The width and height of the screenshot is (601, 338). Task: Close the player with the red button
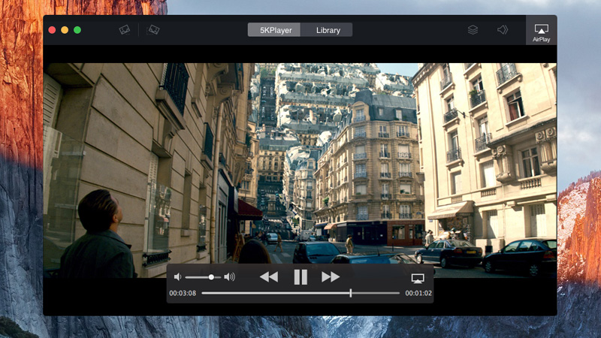pos(52,30)
